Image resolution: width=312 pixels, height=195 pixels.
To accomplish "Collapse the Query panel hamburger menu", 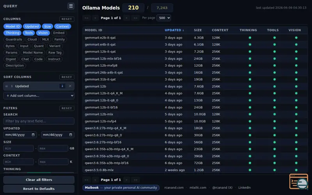I will coord(71,6).
